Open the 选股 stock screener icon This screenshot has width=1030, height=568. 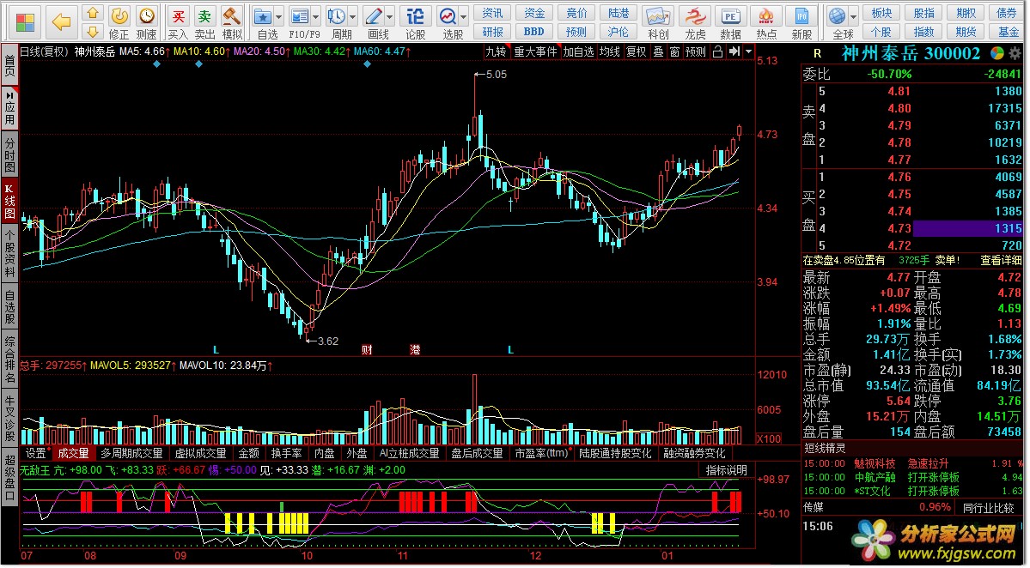[448, 16]
